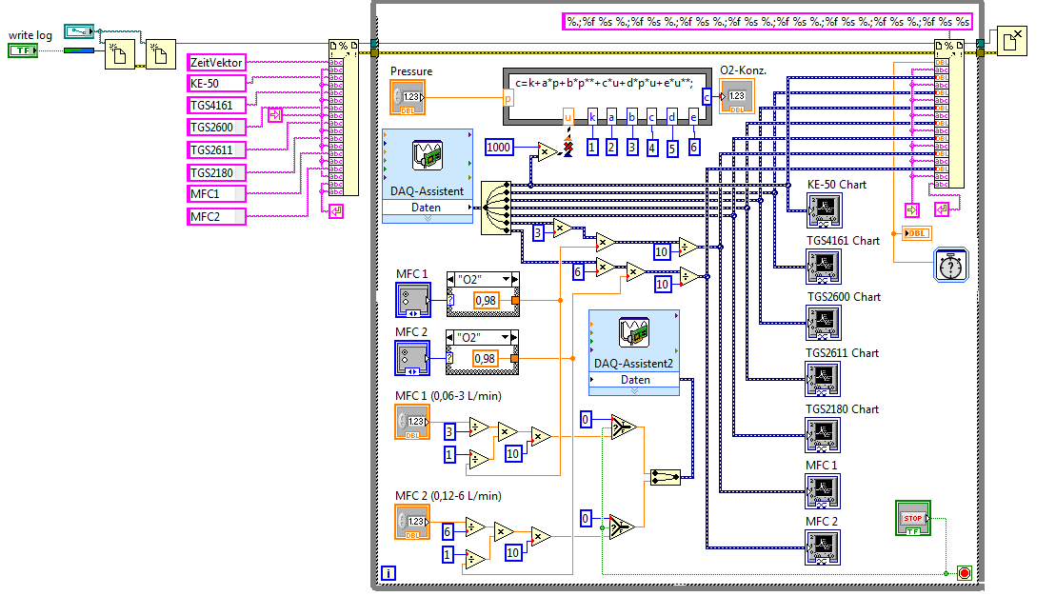
Task: Select the O2-Konz. indicator terminal
Action: coord(737,96)
